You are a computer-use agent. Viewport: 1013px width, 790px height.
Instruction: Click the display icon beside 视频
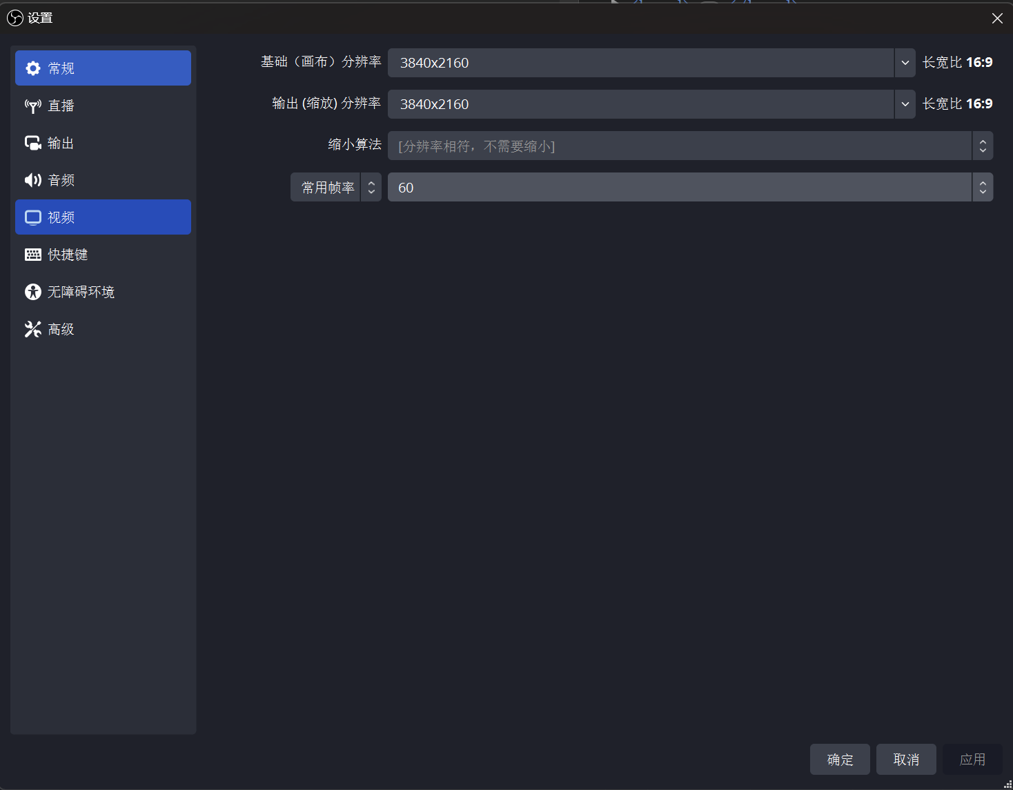tap(32, 217)
